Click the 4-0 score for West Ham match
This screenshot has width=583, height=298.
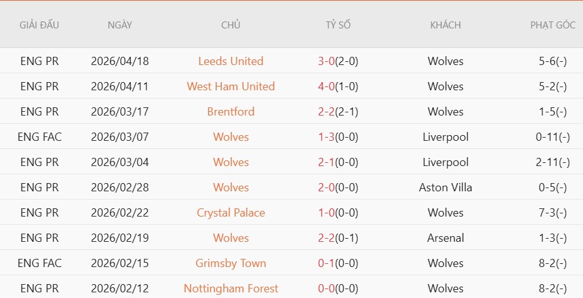[x=326, y=86]
